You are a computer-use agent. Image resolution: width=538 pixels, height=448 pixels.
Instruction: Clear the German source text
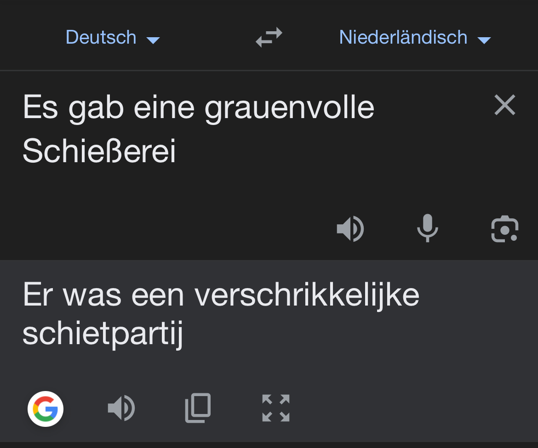[504, 105]
